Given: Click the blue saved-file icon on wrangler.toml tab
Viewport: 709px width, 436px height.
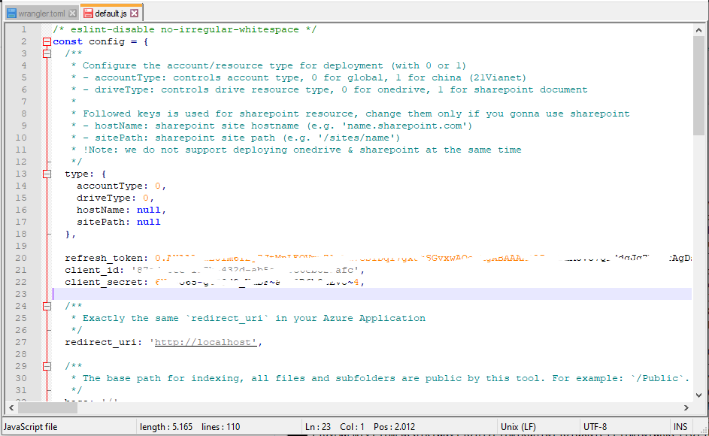Looking at the screenshot, I should (11, 13).
